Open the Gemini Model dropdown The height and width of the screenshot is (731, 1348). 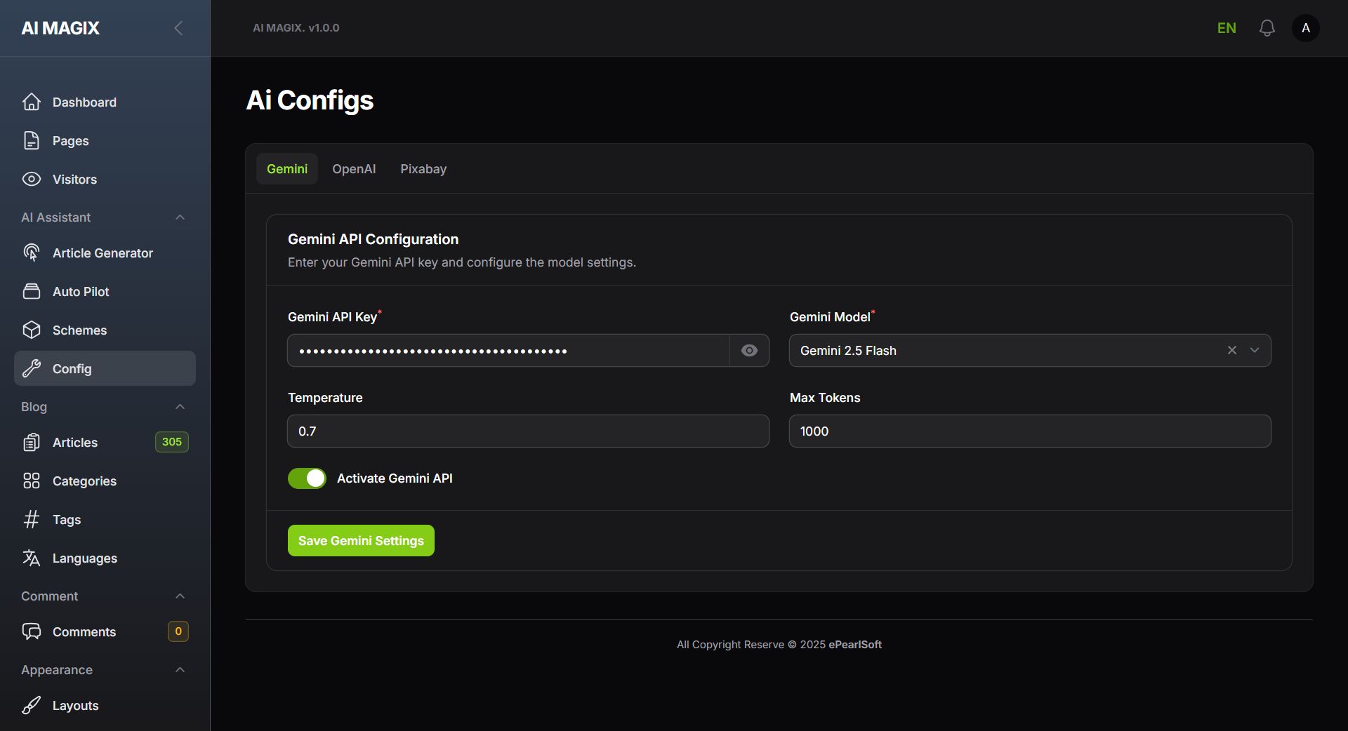point(1255,351)
